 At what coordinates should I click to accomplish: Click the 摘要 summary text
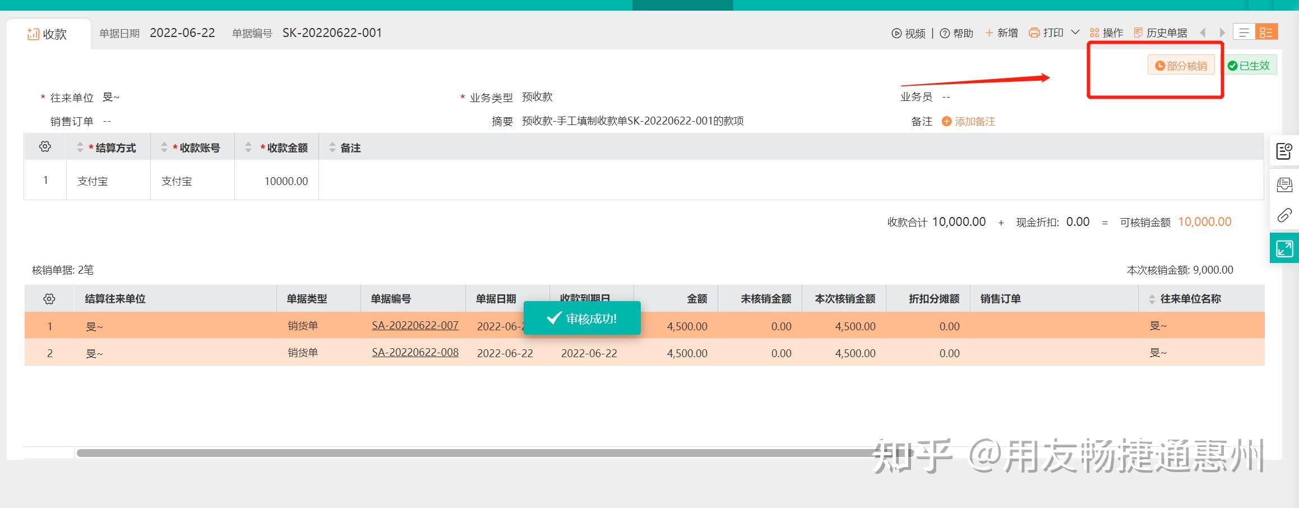point(632,121)
